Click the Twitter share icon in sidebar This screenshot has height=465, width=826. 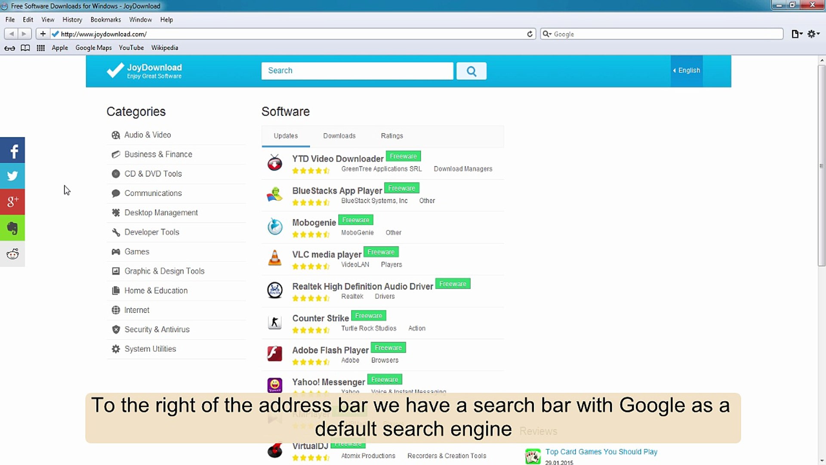(x=12, y=176)
